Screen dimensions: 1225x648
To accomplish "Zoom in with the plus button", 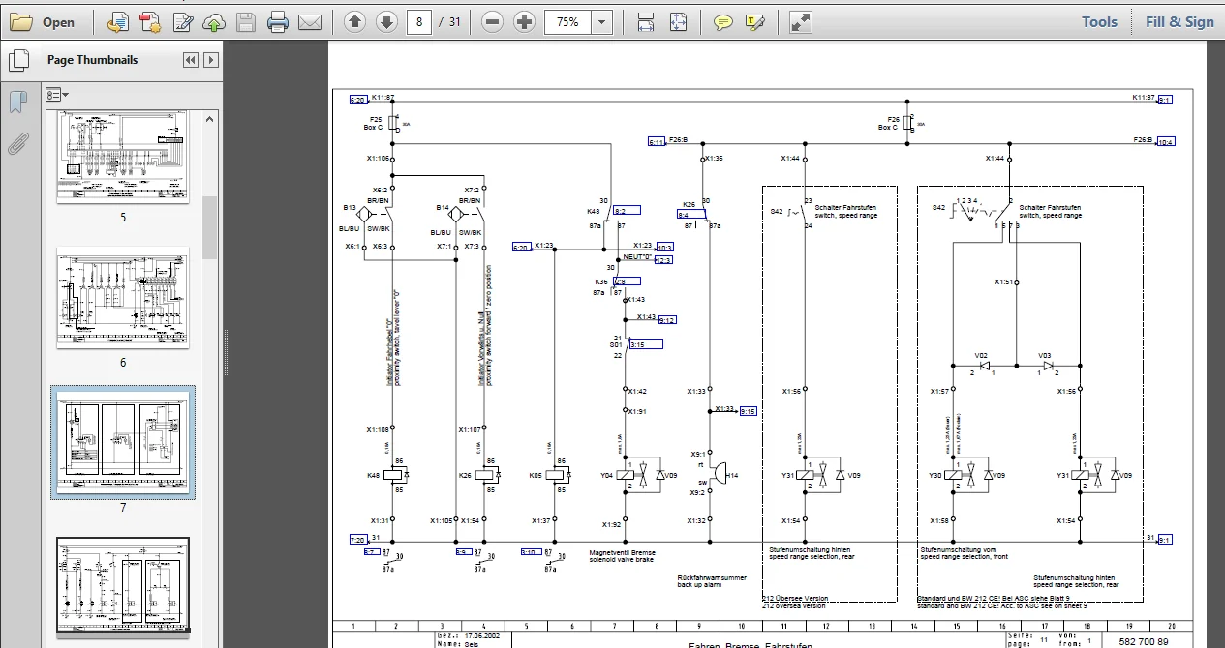I will click(x=524, y=21).
